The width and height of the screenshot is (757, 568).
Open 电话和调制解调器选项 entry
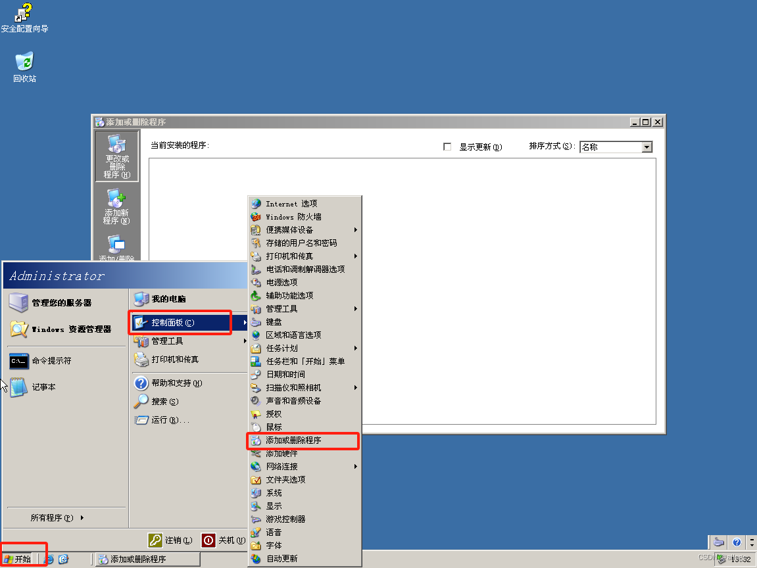click(305, 270)
